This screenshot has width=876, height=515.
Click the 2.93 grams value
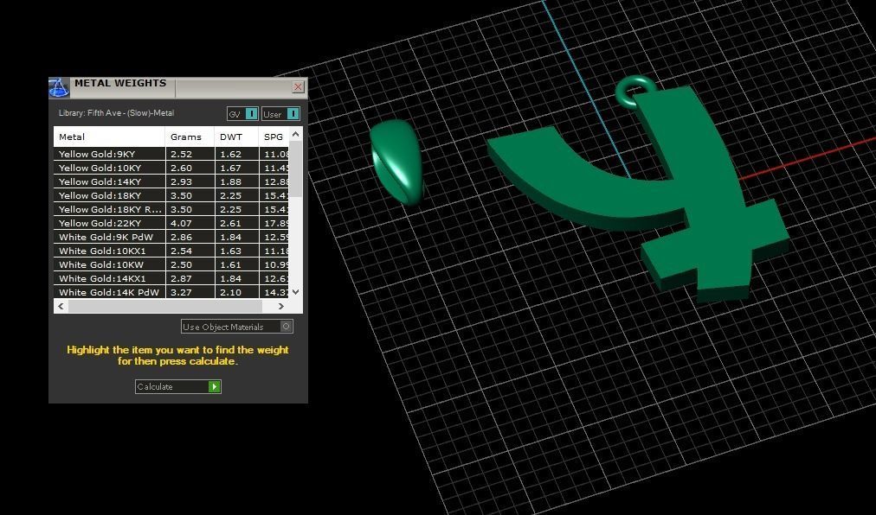(x=181, y=182)
